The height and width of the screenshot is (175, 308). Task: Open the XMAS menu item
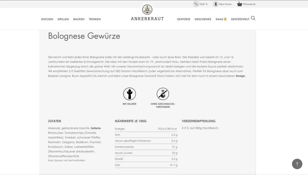(219, 19)
